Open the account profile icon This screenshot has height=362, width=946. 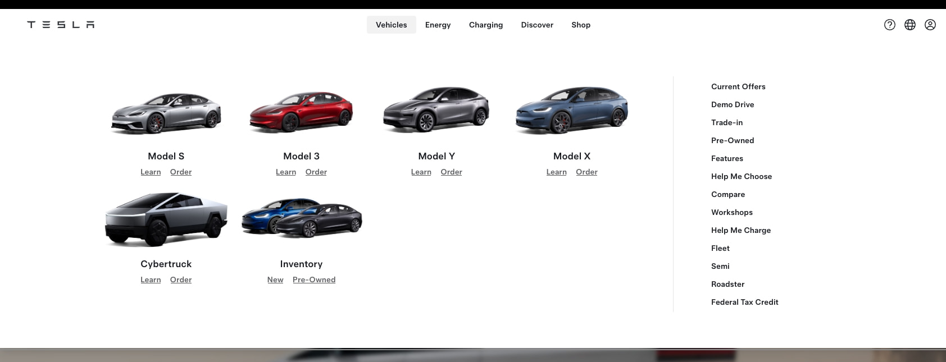point(930,25)
